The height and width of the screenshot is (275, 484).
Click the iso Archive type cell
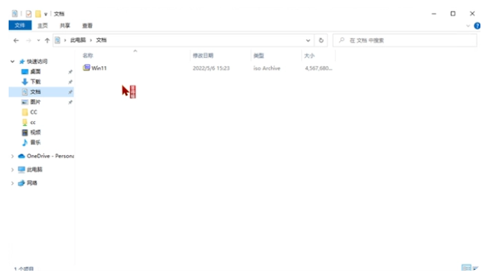[x=267, y=68]
